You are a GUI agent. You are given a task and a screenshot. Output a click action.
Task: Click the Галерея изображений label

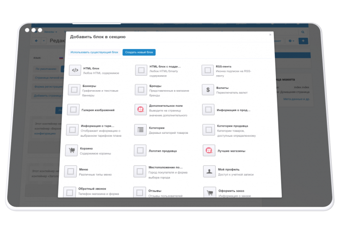point(98,110)
